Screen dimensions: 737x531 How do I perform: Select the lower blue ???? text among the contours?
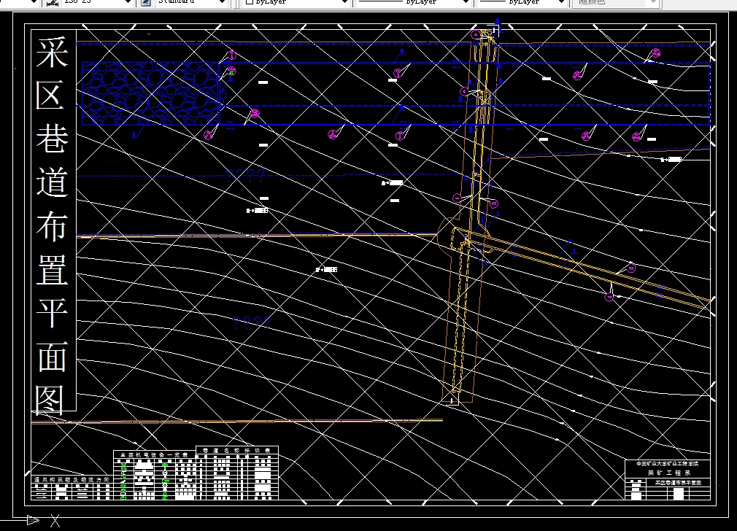click(x=252, y=322)
